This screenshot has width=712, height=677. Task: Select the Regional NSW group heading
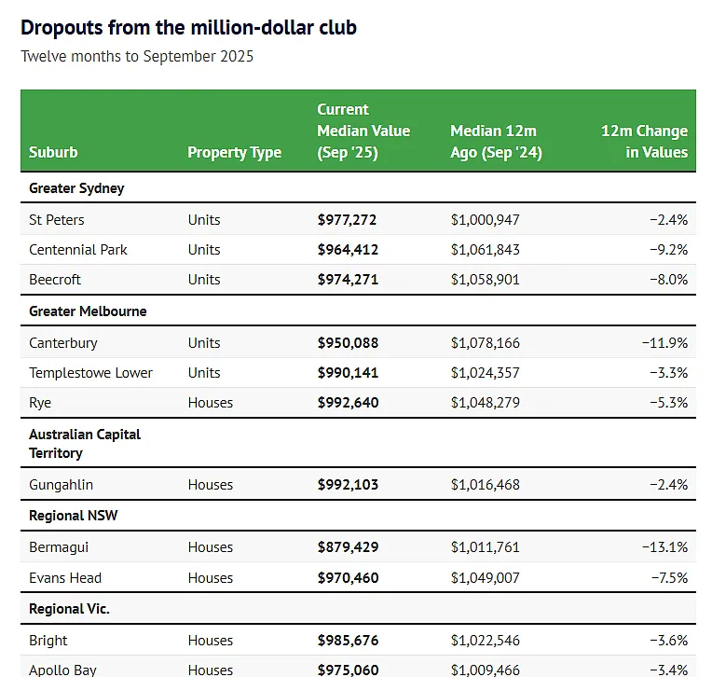point(73,515)
